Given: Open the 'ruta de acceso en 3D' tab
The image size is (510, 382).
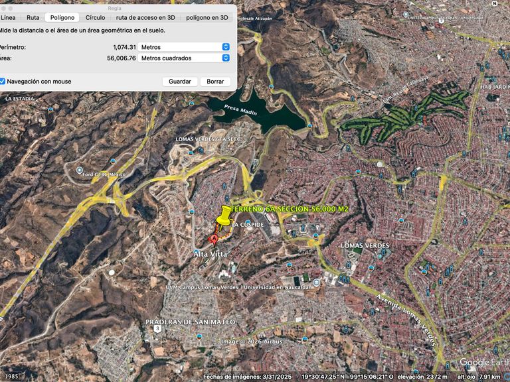Looking at the screenshot, I should pos(145,18).
